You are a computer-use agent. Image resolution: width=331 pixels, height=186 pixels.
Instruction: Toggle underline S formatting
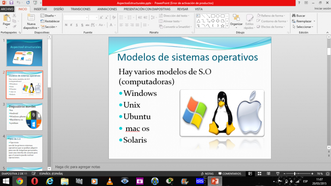point(77,25)
